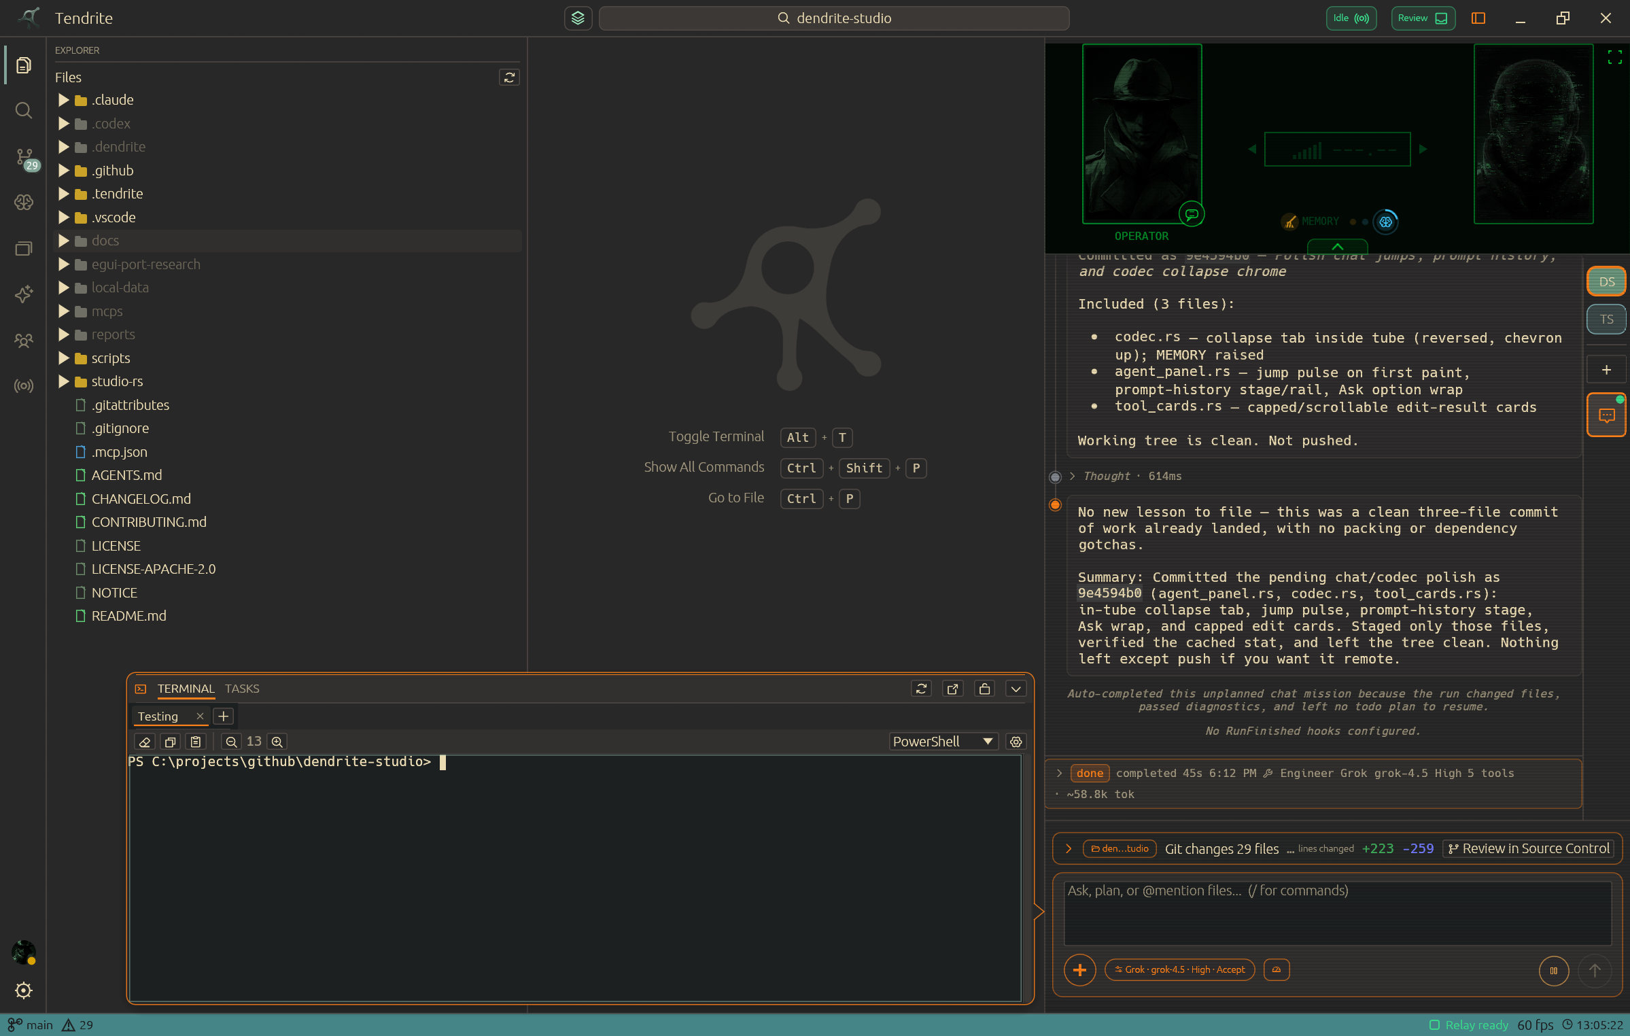Expand the Git changes 29 files row

(1069, 848)
